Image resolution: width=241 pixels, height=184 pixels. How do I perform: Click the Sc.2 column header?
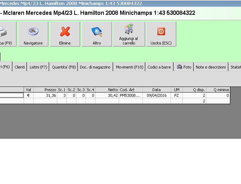pyautogui.click(x=71, y=90)
